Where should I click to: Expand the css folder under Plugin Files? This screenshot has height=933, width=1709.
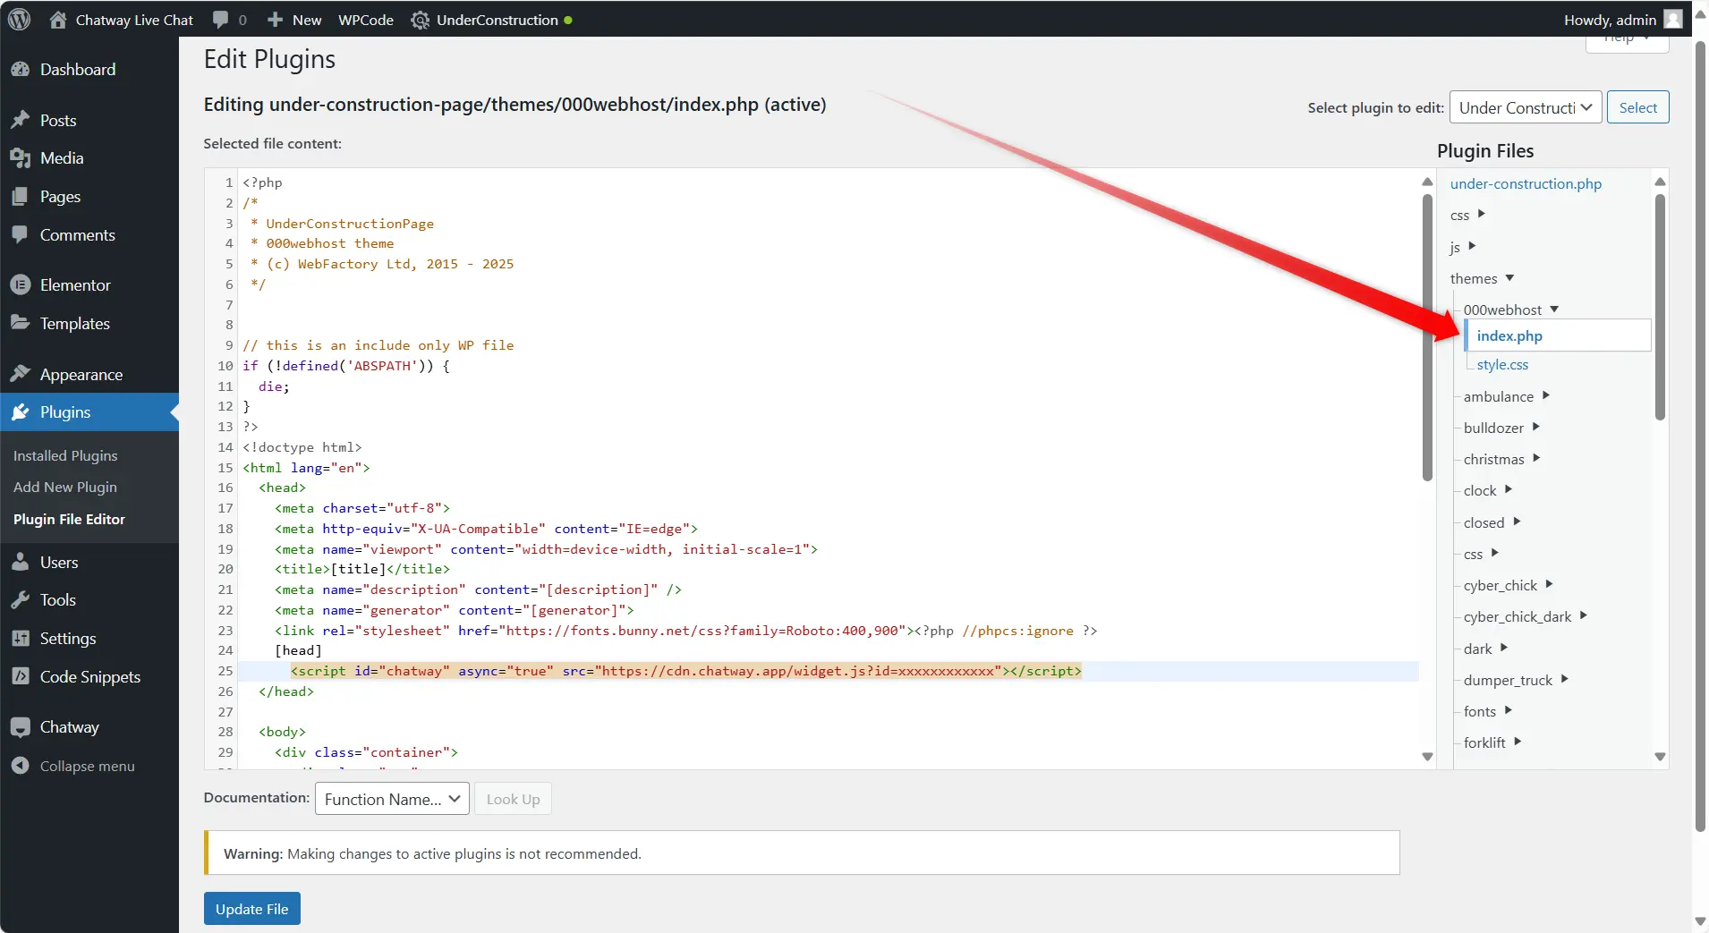tap(1482, 214)
